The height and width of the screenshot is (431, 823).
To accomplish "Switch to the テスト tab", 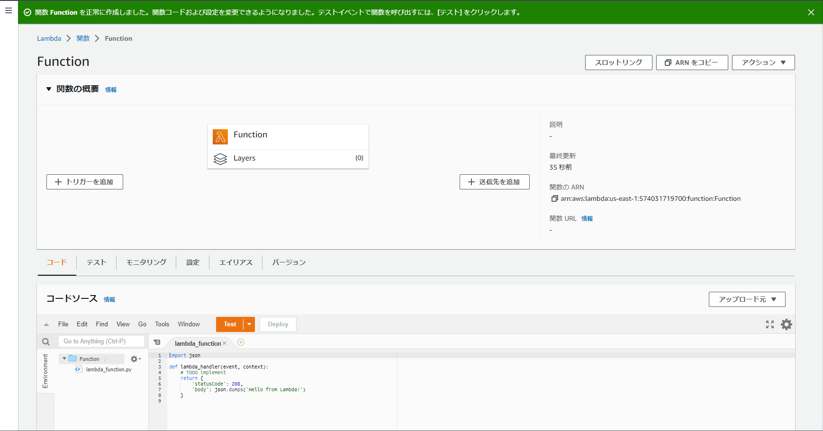I will pyautogui.click(x=97, y=262).
